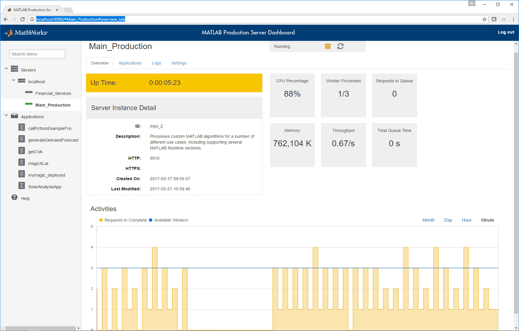Image resolution: width=519 pixels, height=331 pixels.
Task: Click the orange stop server button
Action: [x=328, y=46]
